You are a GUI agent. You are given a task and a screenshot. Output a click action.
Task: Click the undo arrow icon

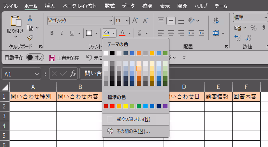tap(89, 58)
